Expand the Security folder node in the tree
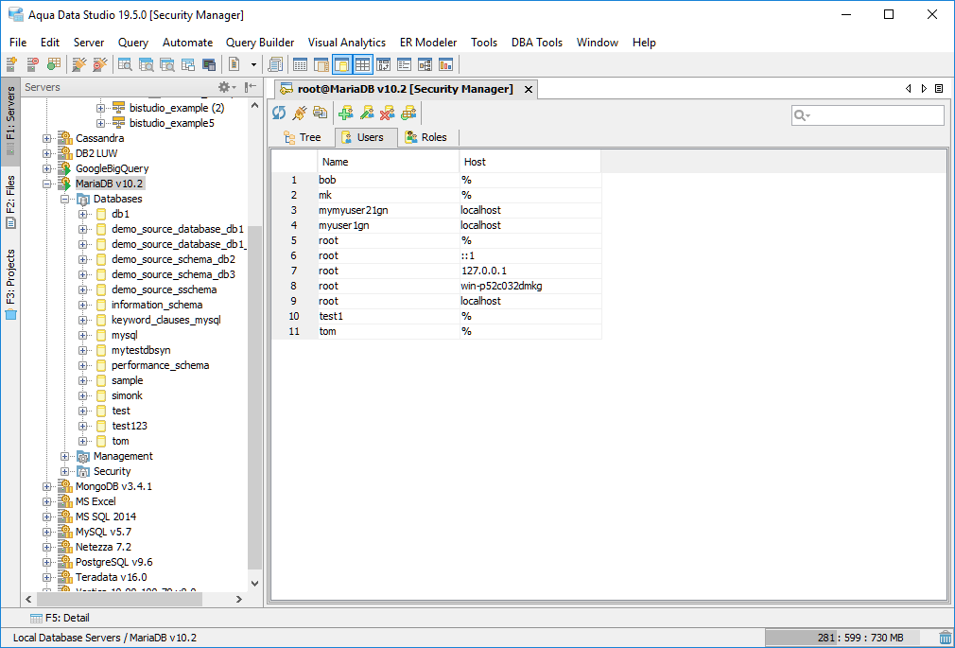The image size is (955, 648). 65,471
